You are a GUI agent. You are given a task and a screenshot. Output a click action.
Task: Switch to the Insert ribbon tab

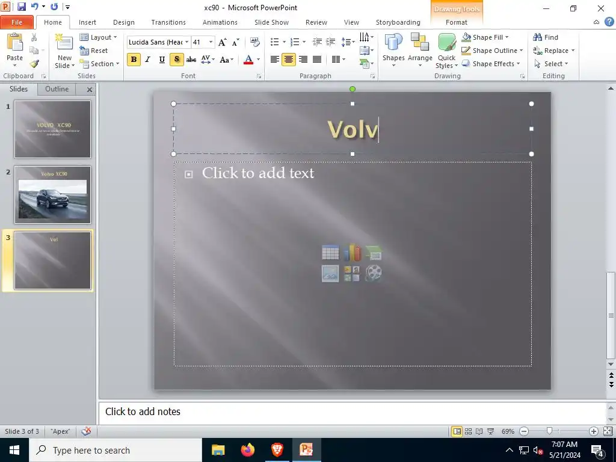87,22
